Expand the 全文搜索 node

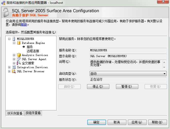(x=14, y=63)
